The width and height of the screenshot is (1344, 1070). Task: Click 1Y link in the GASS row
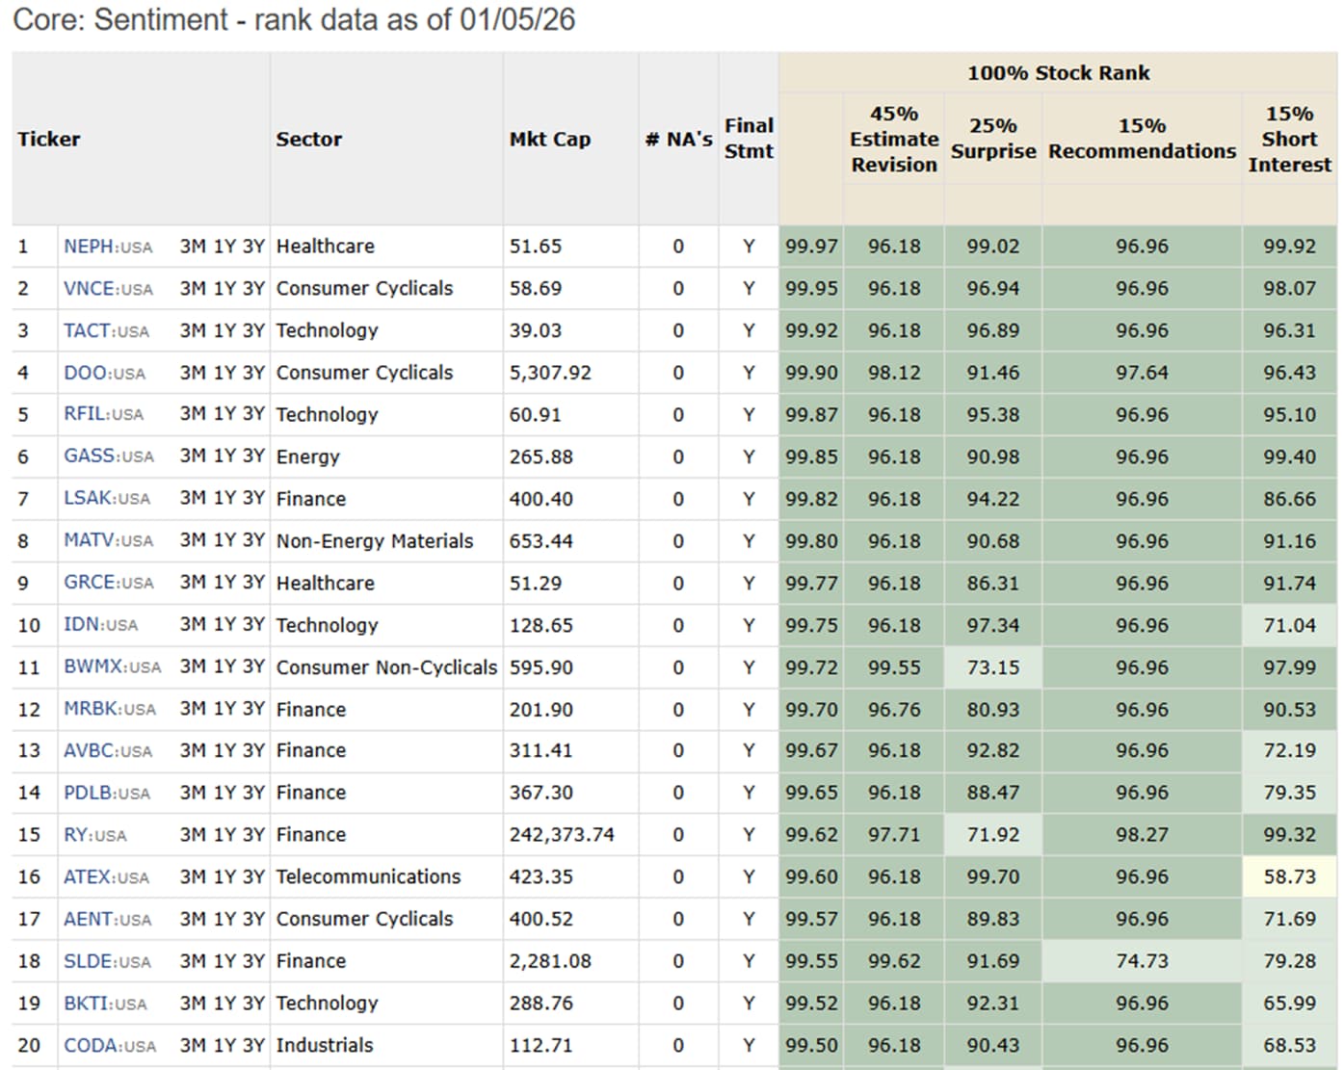tap(224, 457)
